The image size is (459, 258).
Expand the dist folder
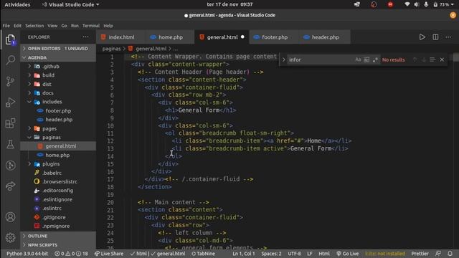pos(58,85)
